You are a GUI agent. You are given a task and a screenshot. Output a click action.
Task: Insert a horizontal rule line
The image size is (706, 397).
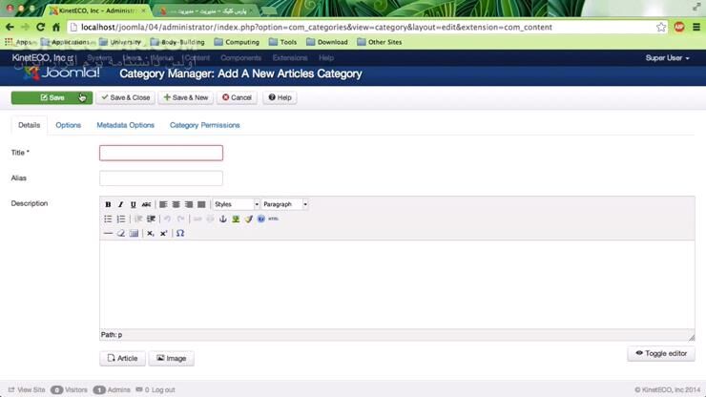coord(108,233)
